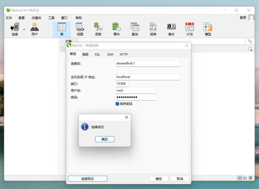This screenshot has height=189, width=259.
Task: Open the 事件 (Event) tool
Action: coord(117,27)
